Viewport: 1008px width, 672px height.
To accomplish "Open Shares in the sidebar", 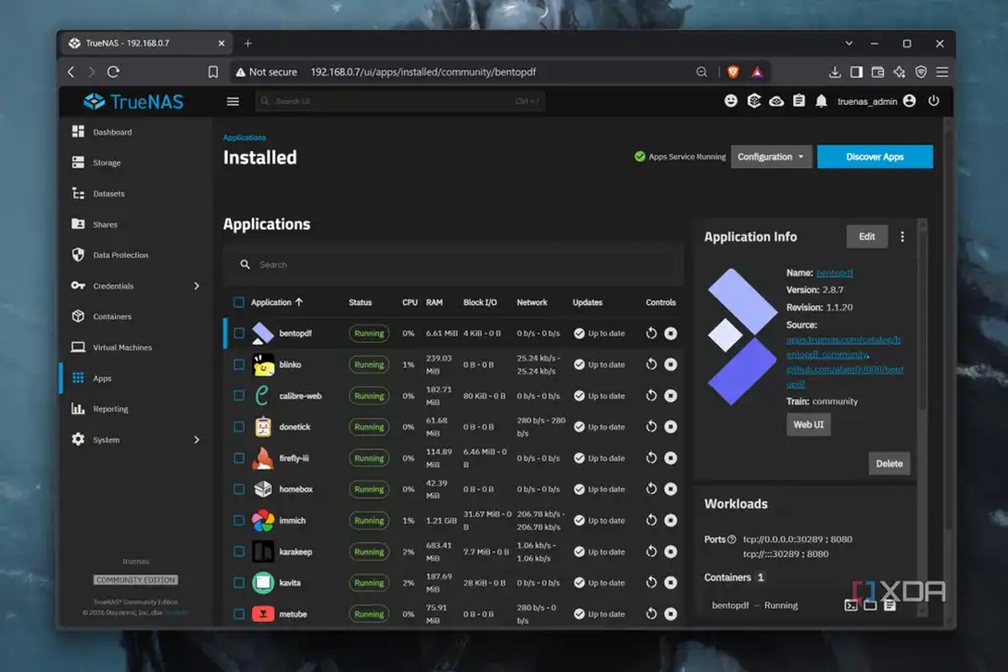I will 105,224.
